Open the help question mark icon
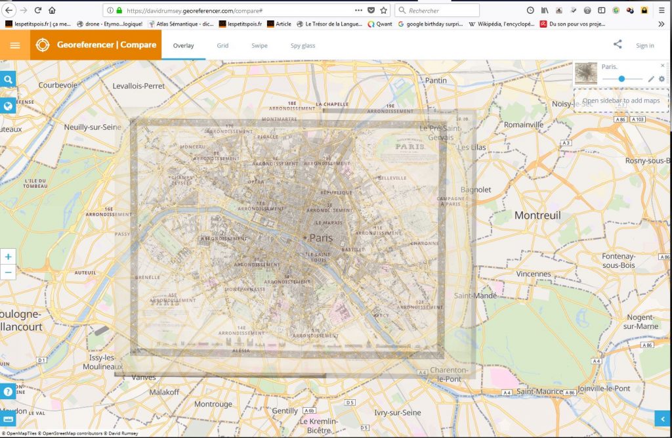 8,391
